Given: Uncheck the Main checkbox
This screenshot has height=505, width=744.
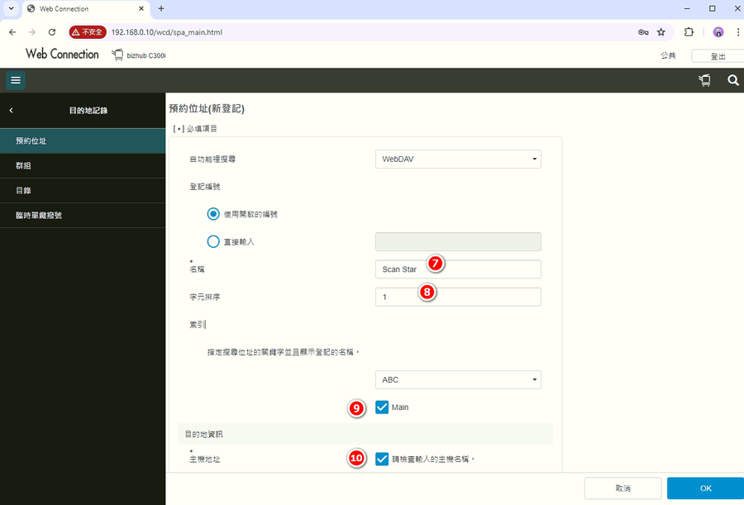Looking at the screenshot, I should click(382, 407).
